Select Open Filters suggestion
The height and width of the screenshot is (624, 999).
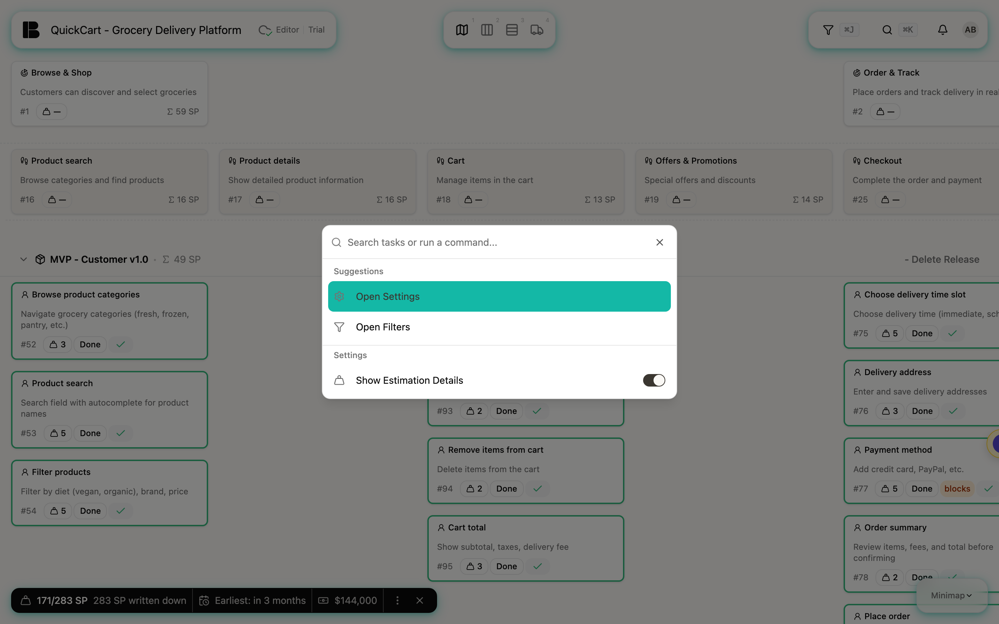click(499, 327)
